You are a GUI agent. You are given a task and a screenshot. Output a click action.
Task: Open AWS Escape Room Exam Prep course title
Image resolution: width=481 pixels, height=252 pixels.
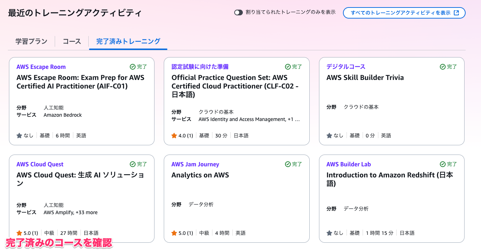pyautogui.click(x=80, y=82)
